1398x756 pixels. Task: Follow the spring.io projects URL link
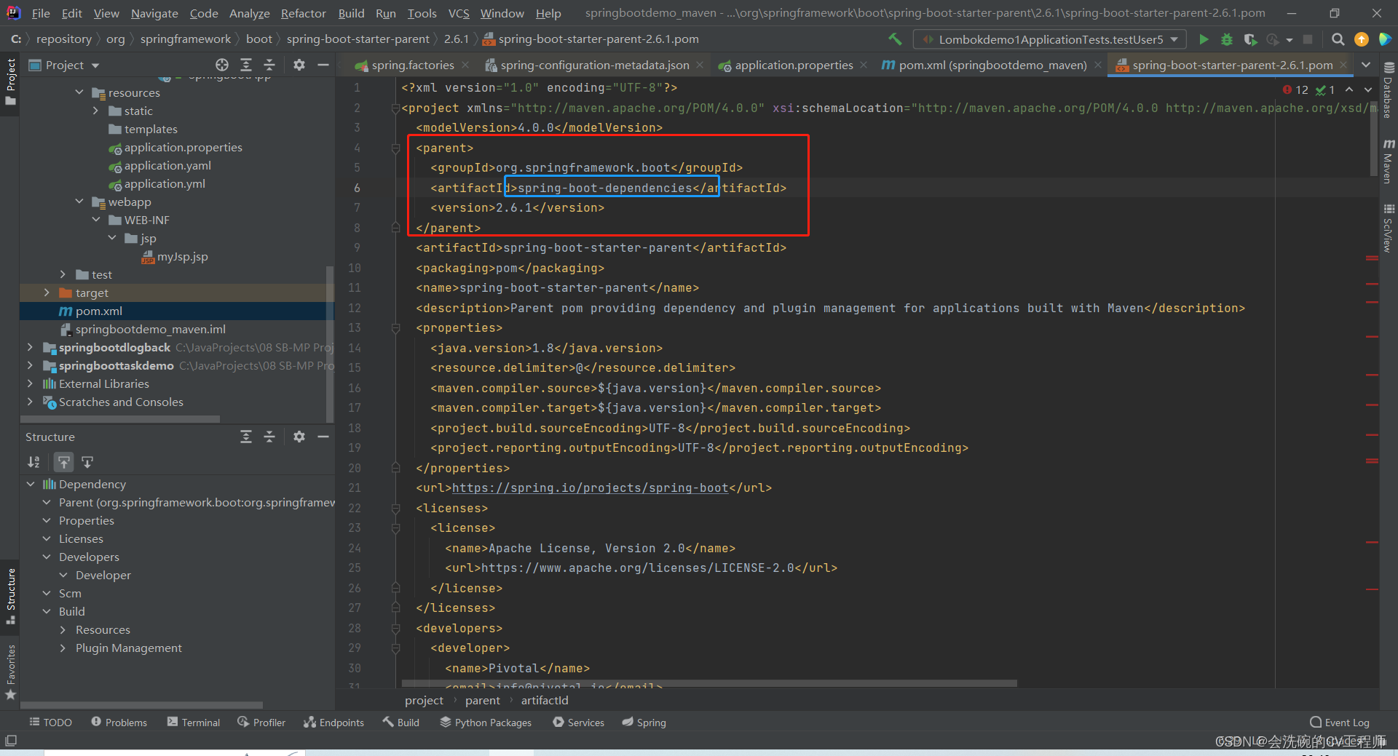coord(590,488)
